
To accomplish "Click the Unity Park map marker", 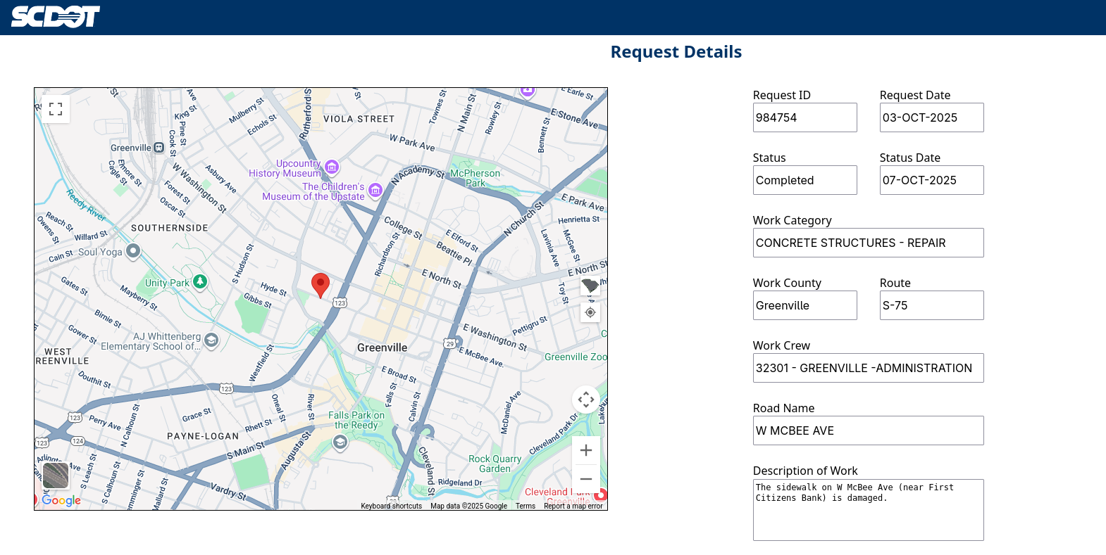I will [x=200, y=282].
